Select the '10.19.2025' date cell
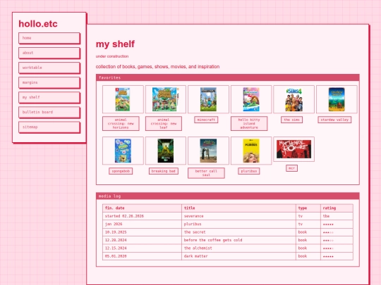The width and height of the screenshot is (381, 285). (x=142, y=232)
